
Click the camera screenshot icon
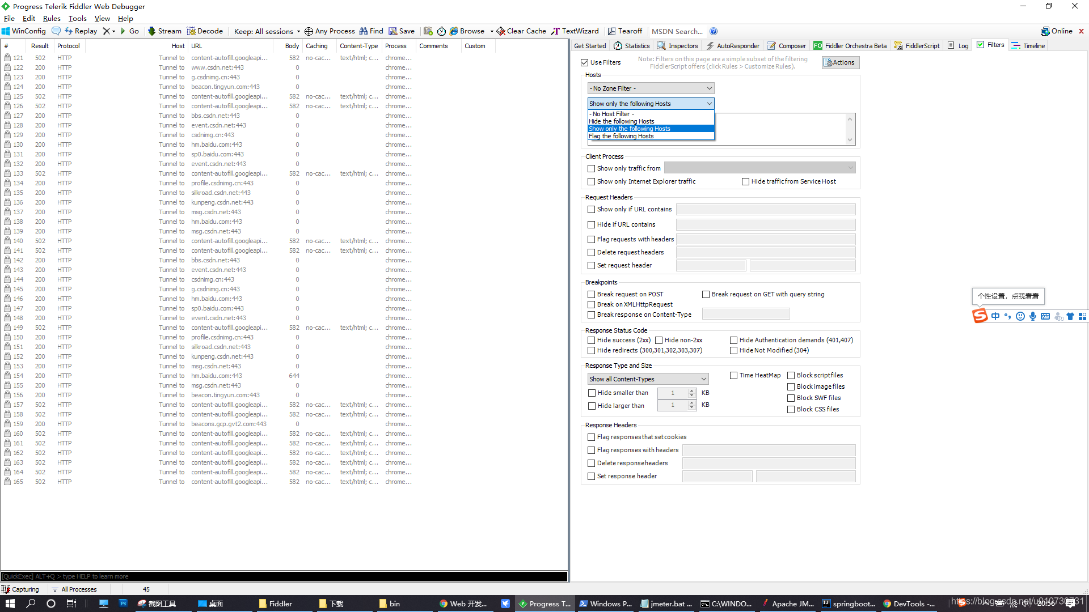pyautogui.click(x=428, y=31)
